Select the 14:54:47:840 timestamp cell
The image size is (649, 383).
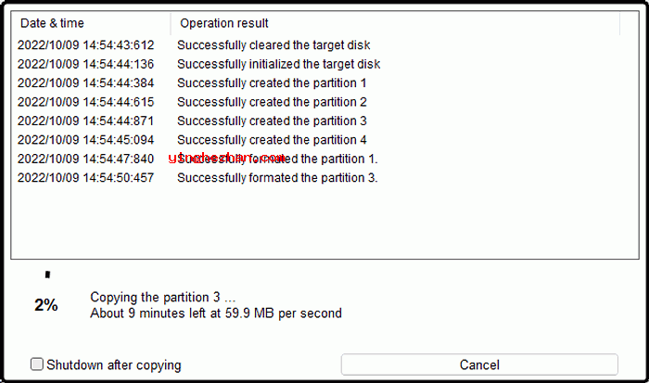(85, 159)
